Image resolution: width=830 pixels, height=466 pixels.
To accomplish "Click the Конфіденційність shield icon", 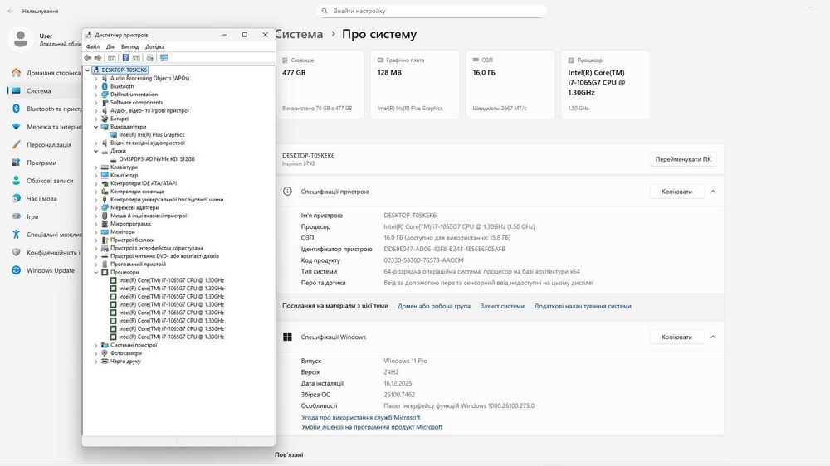I will [17, 252].
